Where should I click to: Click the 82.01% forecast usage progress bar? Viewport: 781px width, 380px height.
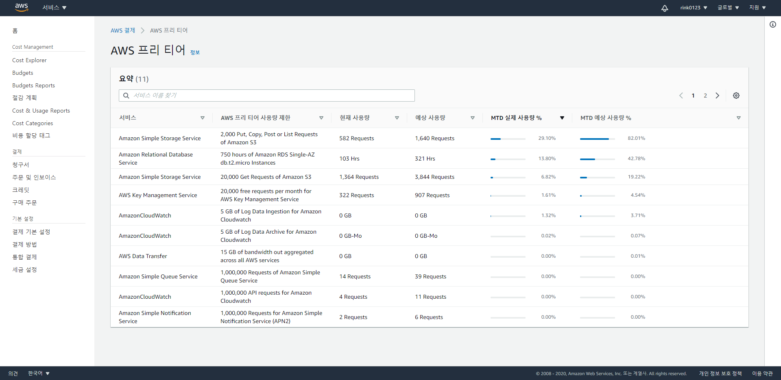coord(598,139)
